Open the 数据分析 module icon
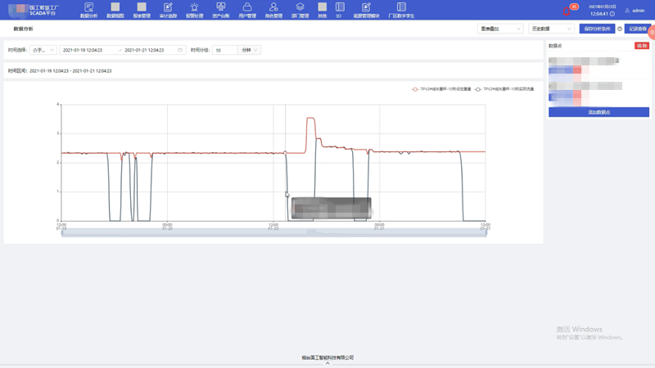Image resolution: width=655 pixels, height=368 pixels. (x=88, y=8)
